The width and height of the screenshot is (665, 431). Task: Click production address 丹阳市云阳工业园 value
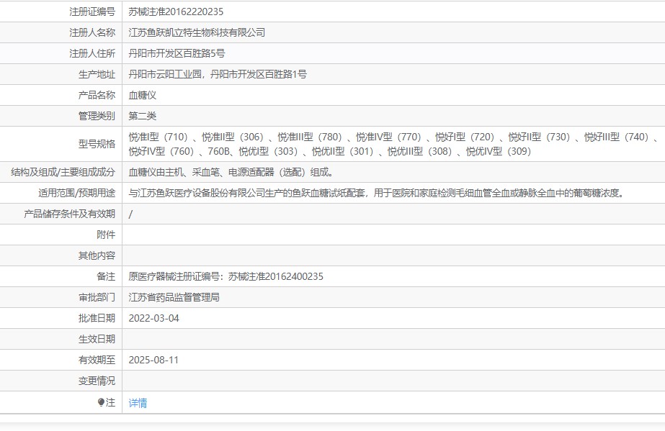218,74
